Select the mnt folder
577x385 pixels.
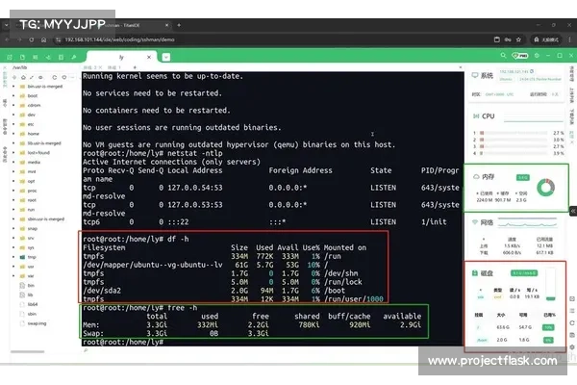pos(32,171)
